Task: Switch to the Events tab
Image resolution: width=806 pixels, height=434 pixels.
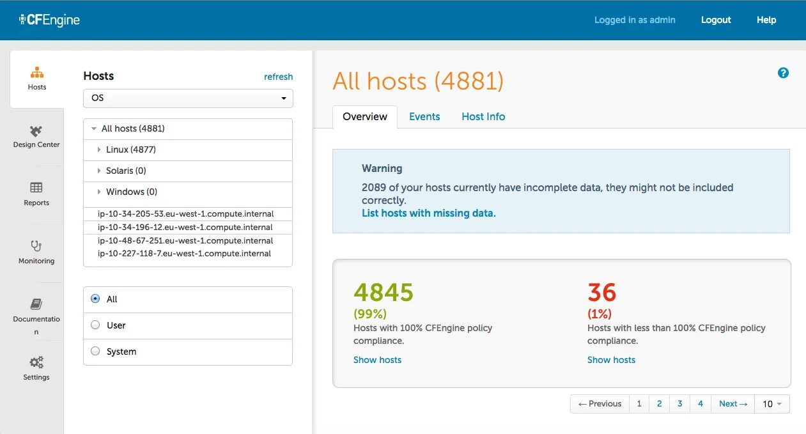Action: (424, 116)
